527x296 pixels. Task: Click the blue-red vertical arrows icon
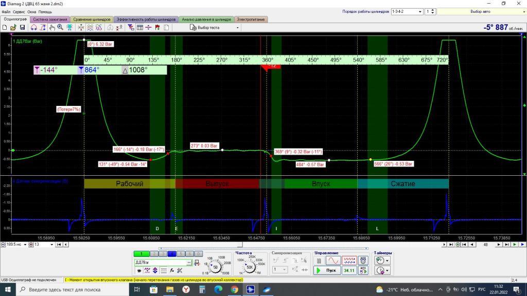tap(155, 270)
